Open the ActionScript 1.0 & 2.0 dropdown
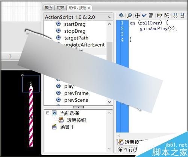 pyautogui.click(x=78, y=17)
